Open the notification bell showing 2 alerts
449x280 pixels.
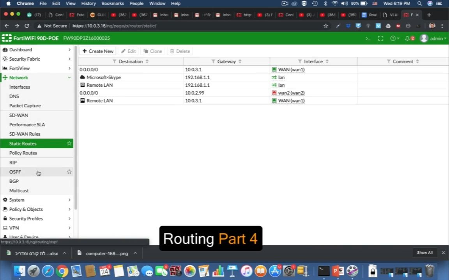pos(407,38)
